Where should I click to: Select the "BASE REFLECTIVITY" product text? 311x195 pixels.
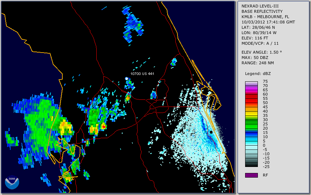click(x=262, y=11)
